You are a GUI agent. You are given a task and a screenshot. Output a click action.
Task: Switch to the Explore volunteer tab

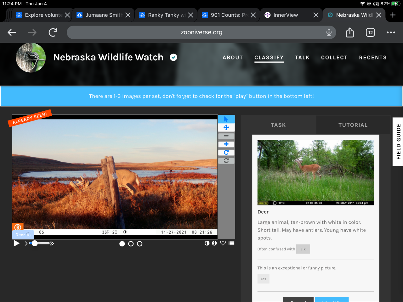[40, 15]
